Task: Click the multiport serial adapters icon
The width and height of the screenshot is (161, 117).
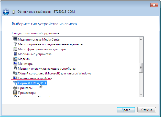Action: pos(15,44)
